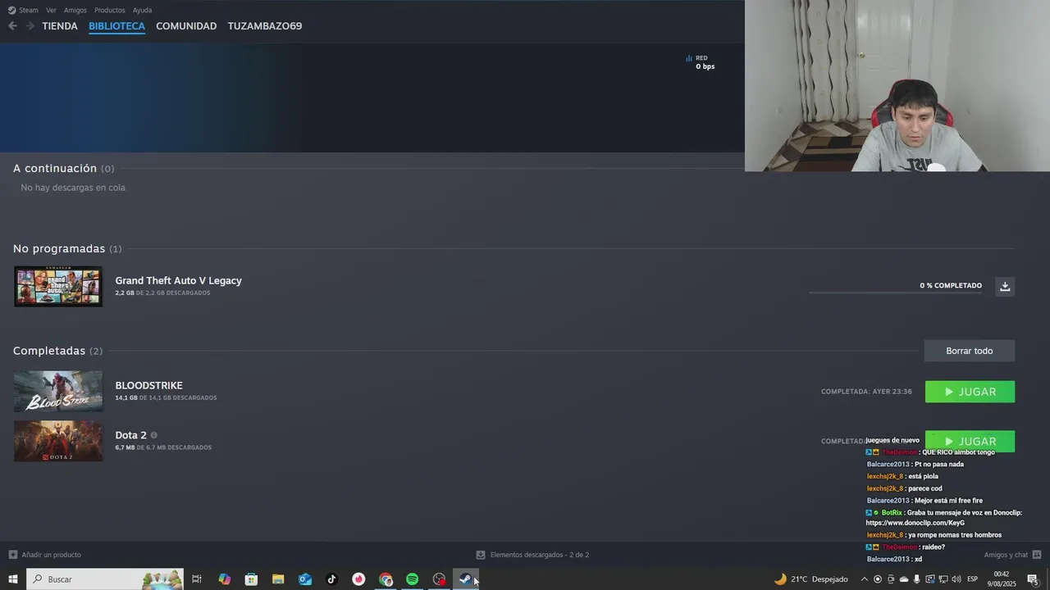The image size is (1050, 590).
Task: Open the Amigos y chat icon
Action: (x=1037, y=555)
